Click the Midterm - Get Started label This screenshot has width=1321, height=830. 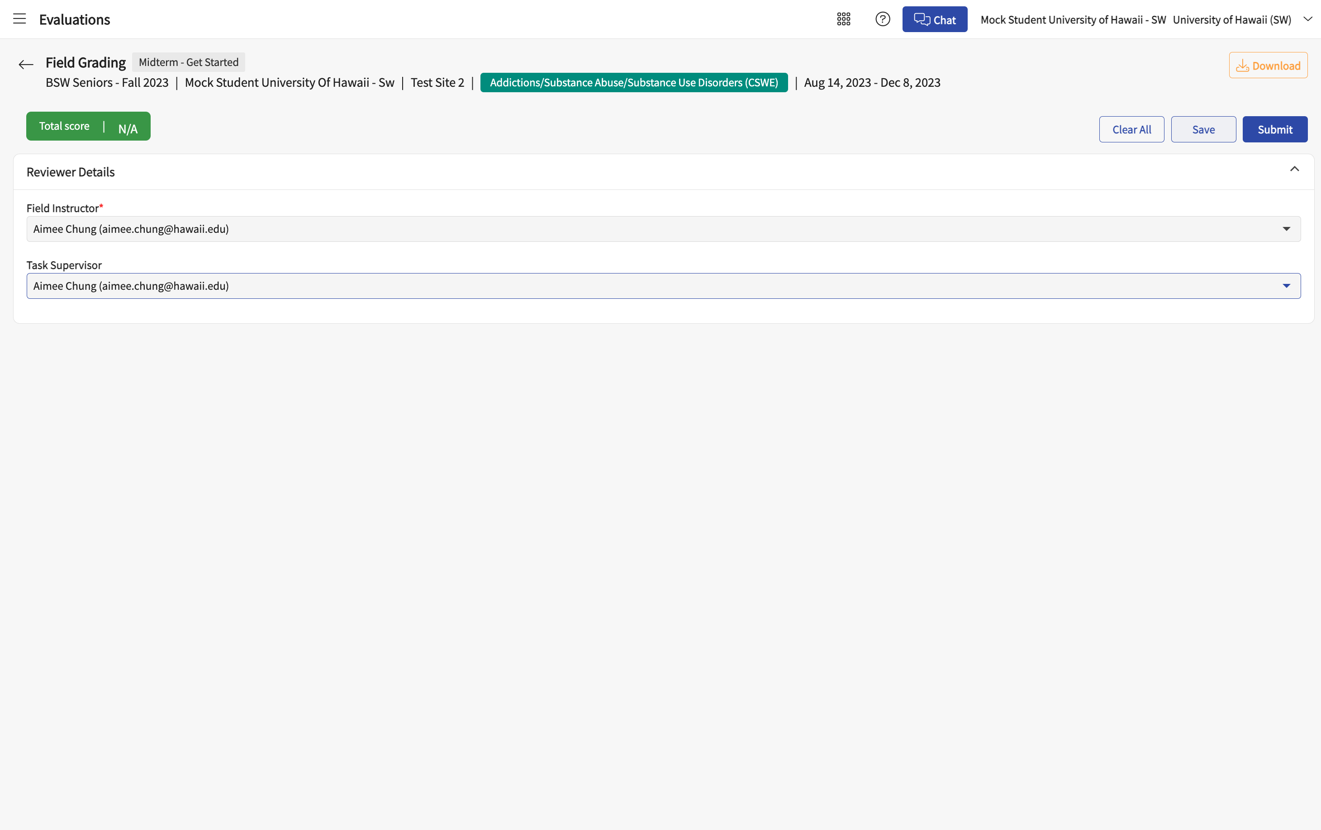click(x=188, y=62)
